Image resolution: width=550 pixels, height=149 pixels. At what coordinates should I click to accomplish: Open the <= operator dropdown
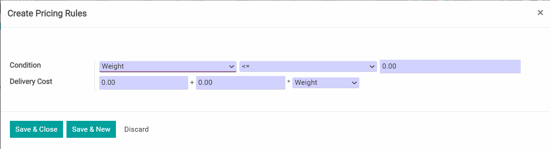coord(303,67)
